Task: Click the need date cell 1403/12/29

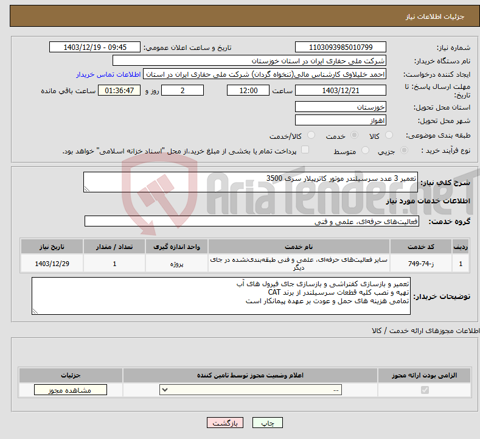Action: (52, 264)
